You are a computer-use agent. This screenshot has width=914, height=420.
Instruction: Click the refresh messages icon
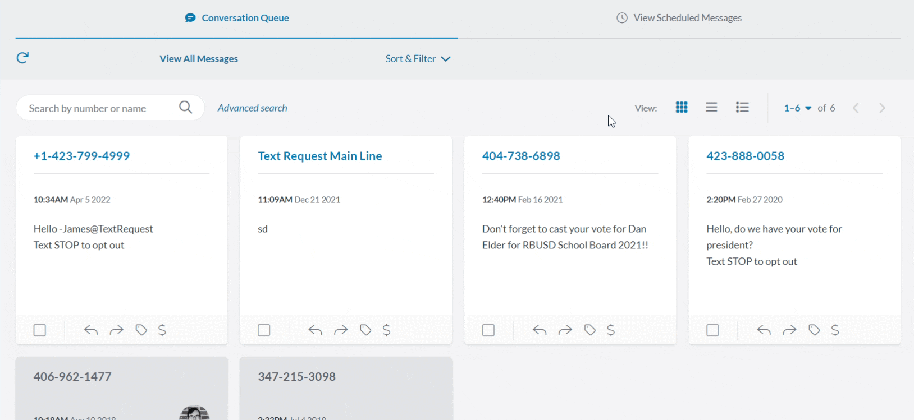pos(22,58)
